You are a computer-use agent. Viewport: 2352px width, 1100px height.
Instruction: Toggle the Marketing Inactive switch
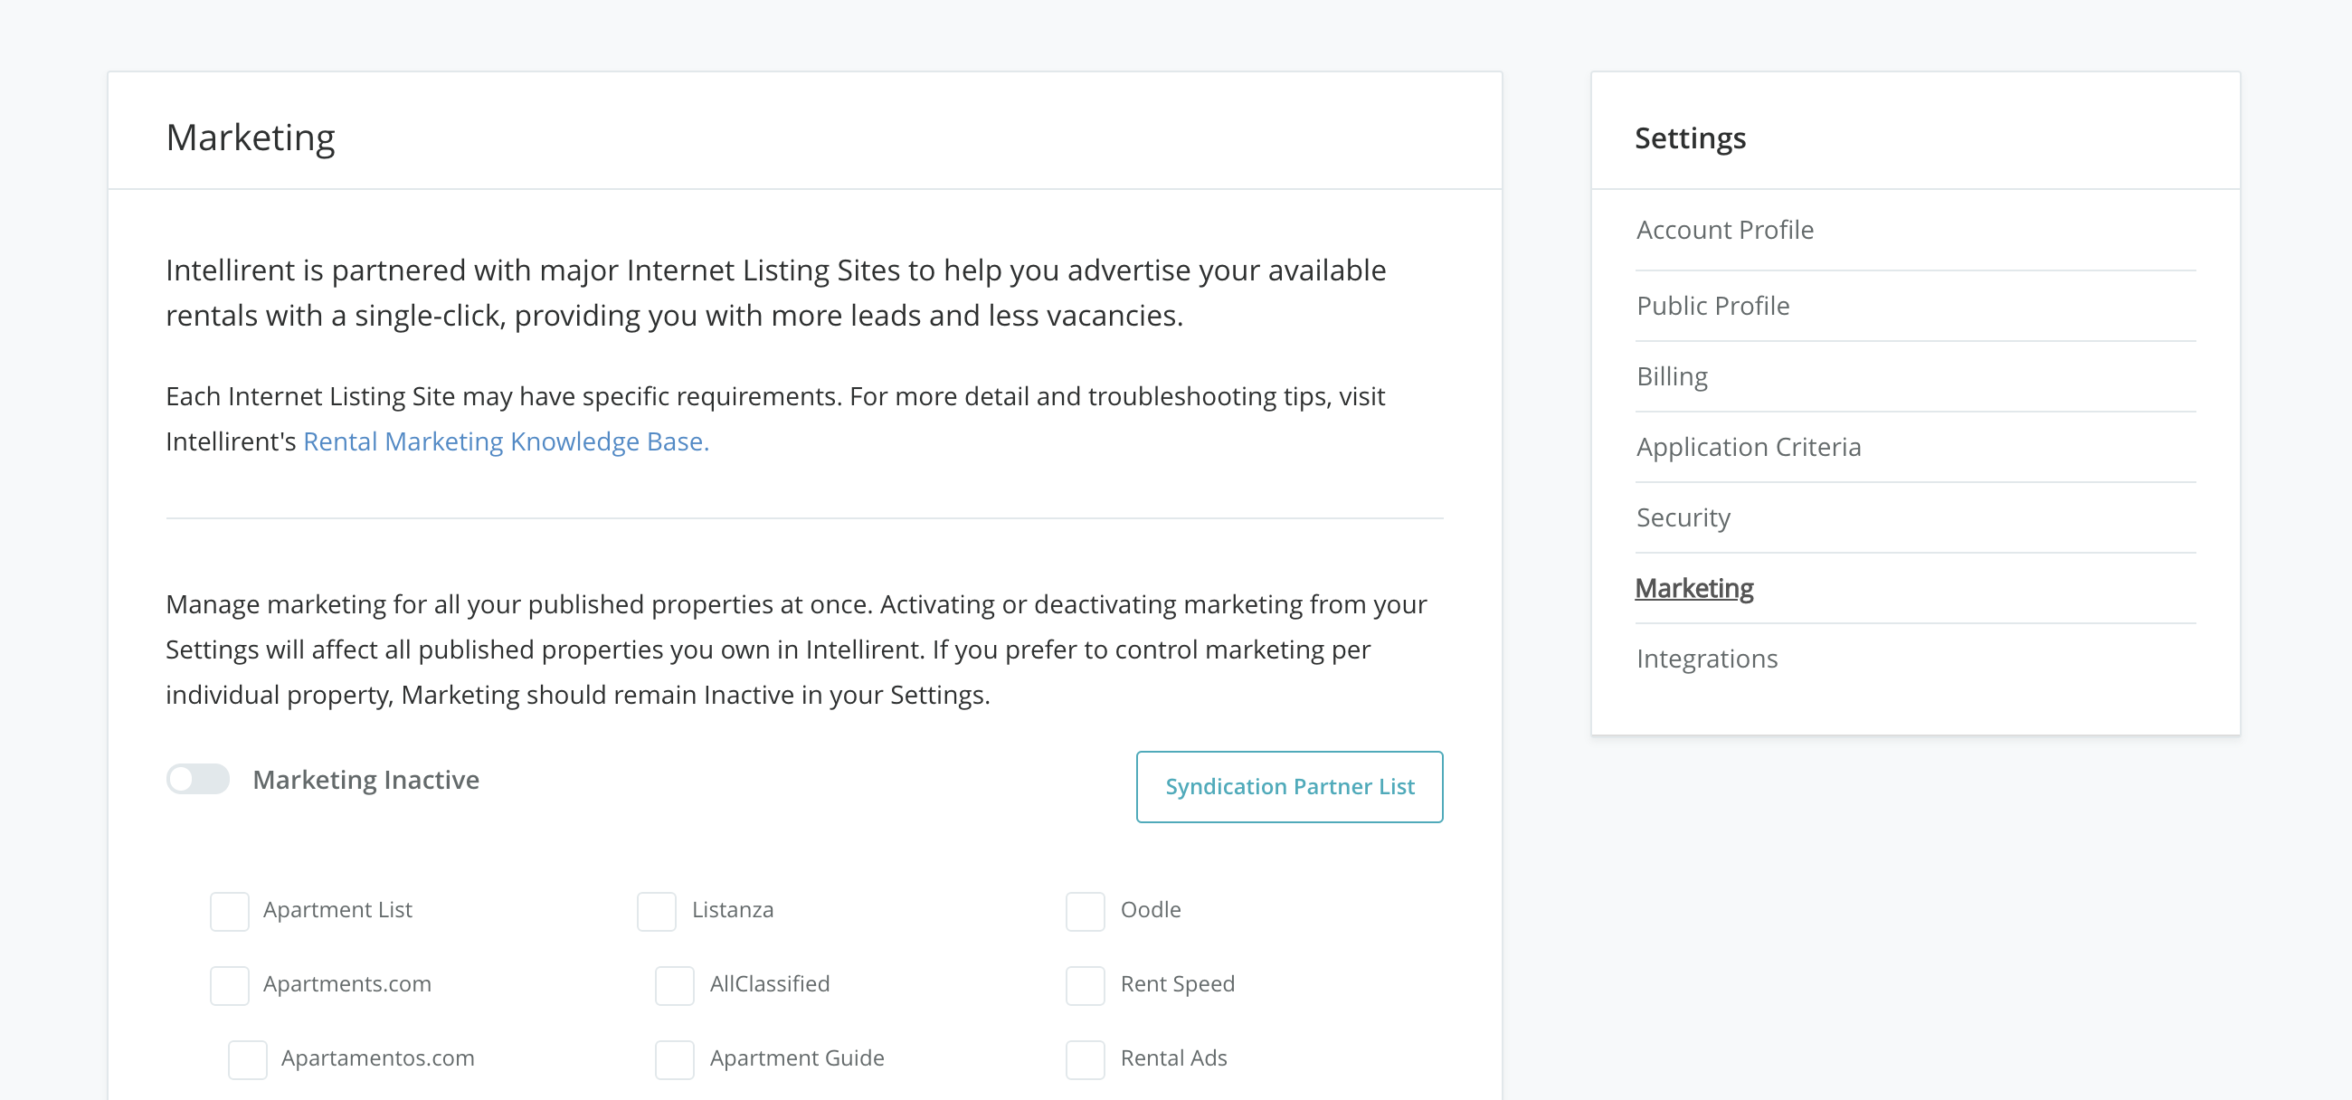click(x=197, y=779)
